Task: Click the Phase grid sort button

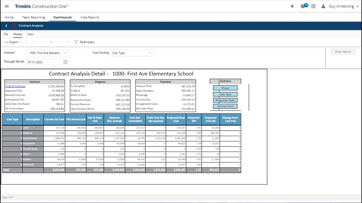Action: 225,88
